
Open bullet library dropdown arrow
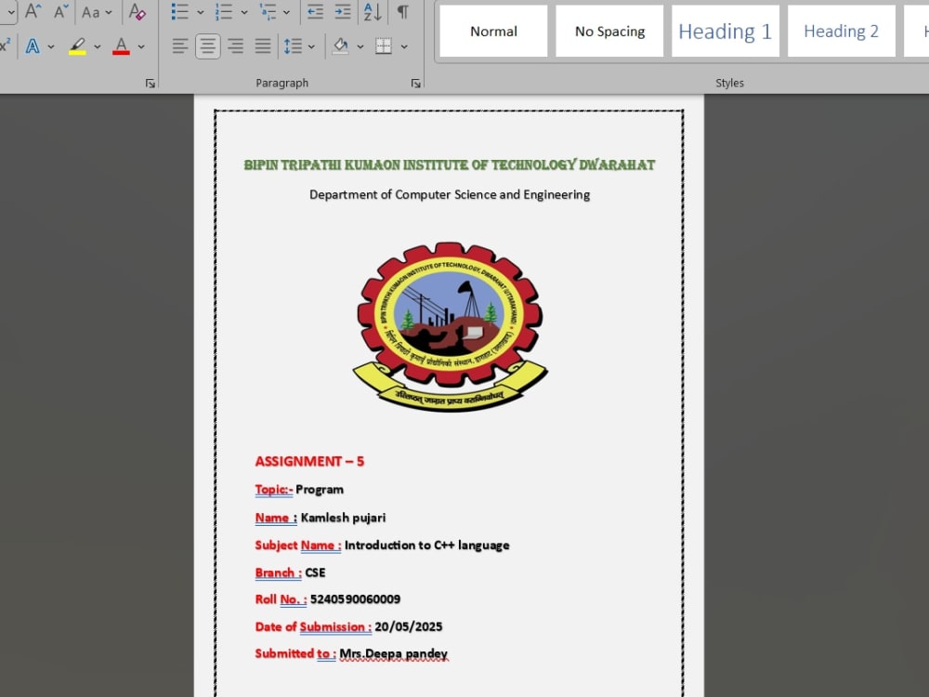pos(201,12)
